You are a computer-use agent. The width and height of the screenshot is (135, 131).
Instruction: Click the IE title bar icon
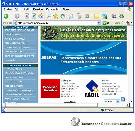[x=4, y=4]
